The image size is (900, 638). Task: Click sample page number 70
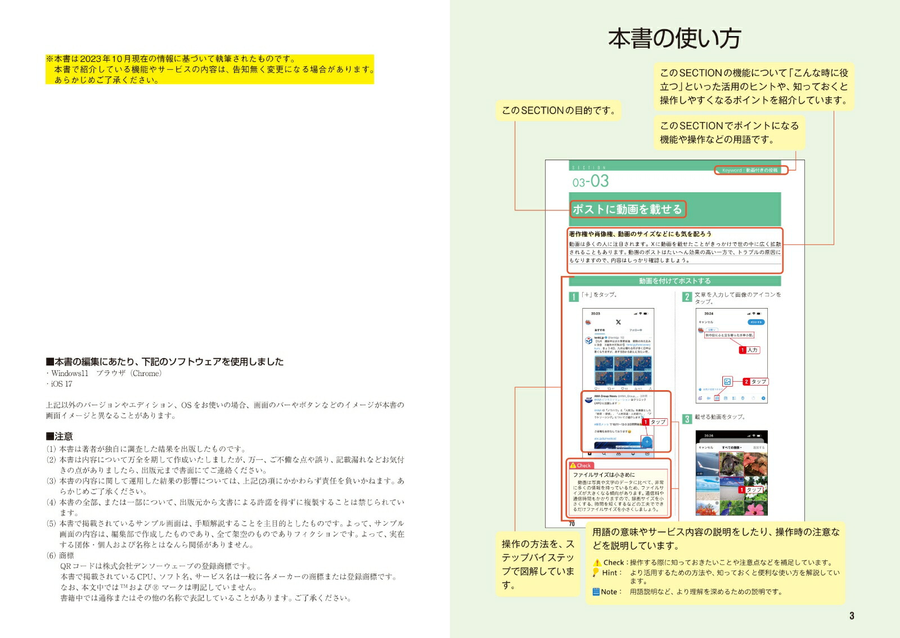pos(571,524)
